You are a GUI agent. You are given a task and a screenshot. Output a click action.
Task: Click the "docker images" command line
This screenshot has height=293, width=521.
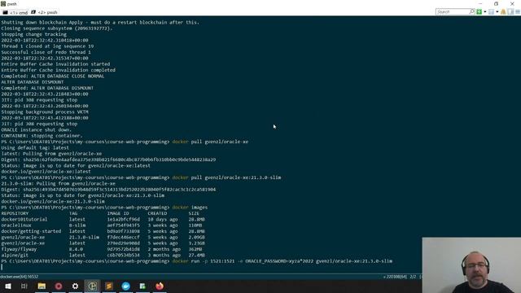(x=104, y=208)
